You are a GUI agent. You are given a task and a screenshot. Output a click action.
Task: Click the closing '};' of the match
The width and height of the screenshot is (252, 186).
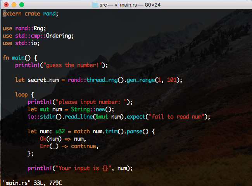point(31,153)
